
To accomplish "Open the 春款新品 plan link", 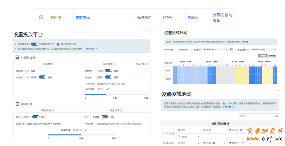I will (83, 18).
